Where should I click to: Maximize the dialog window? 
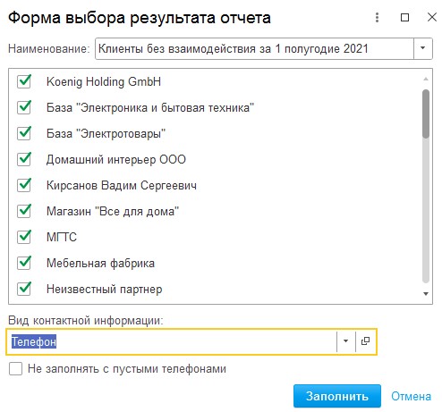coord(404,18)
